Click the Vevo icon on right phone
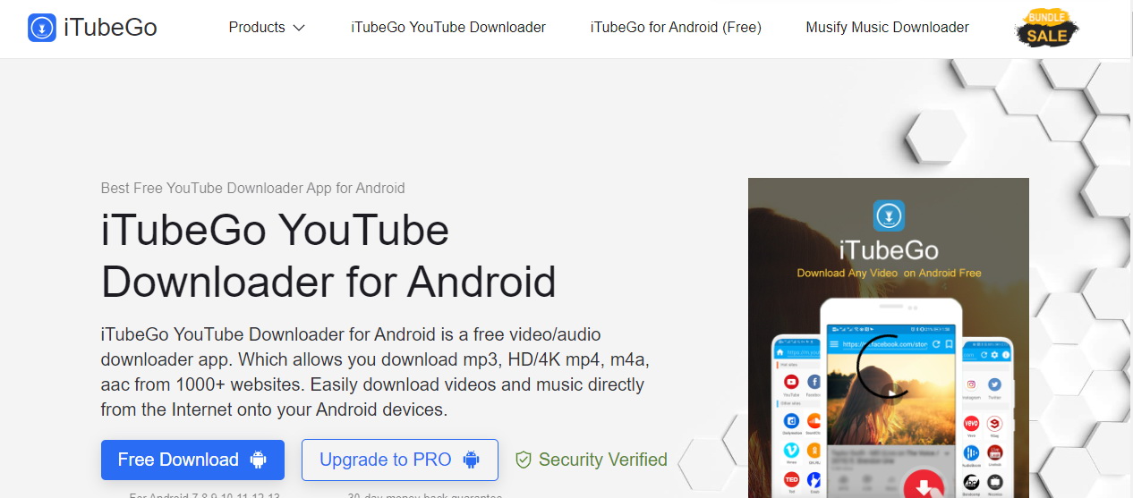1133x498 pixels. point(971,424)
